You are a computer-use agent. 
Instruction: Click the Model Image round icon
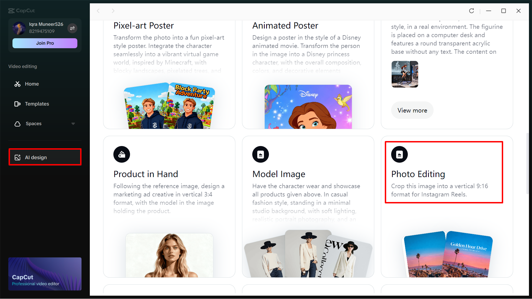click(x=261, y=154)
